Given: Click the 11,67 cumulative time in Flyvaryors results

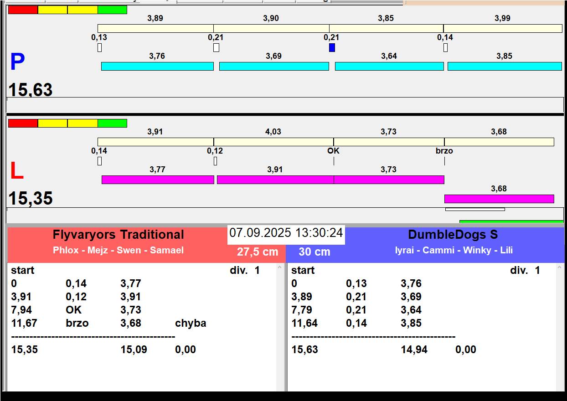Looking at the screenshot, I should (24, 324).
